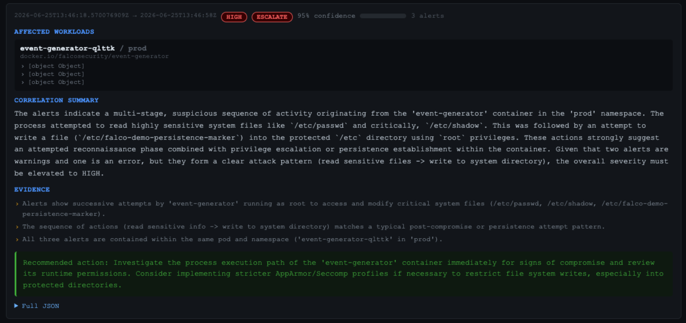
Task: Select the EVIDENCE section heading
Action: [x=32, y=190]
